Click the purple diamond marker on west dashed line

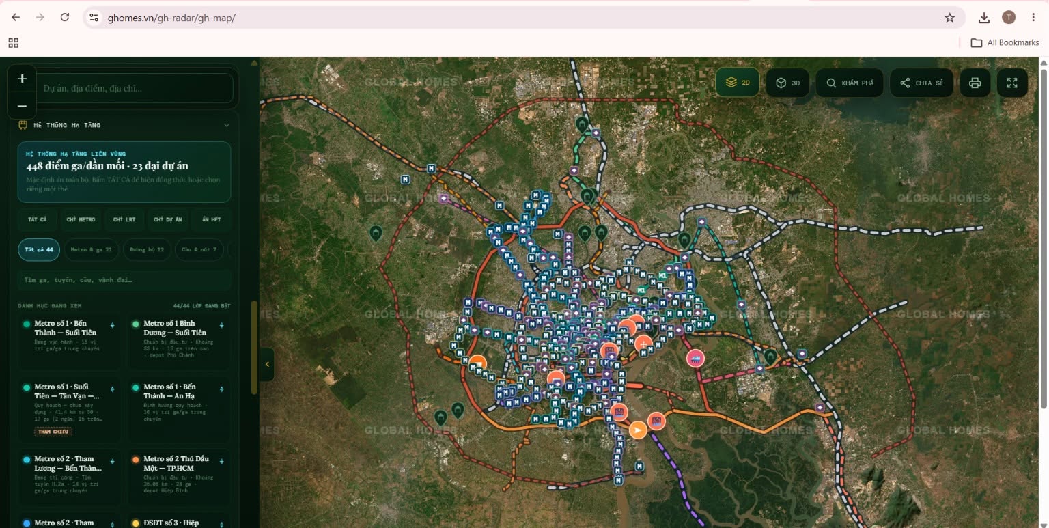click(x=444, y=199)
